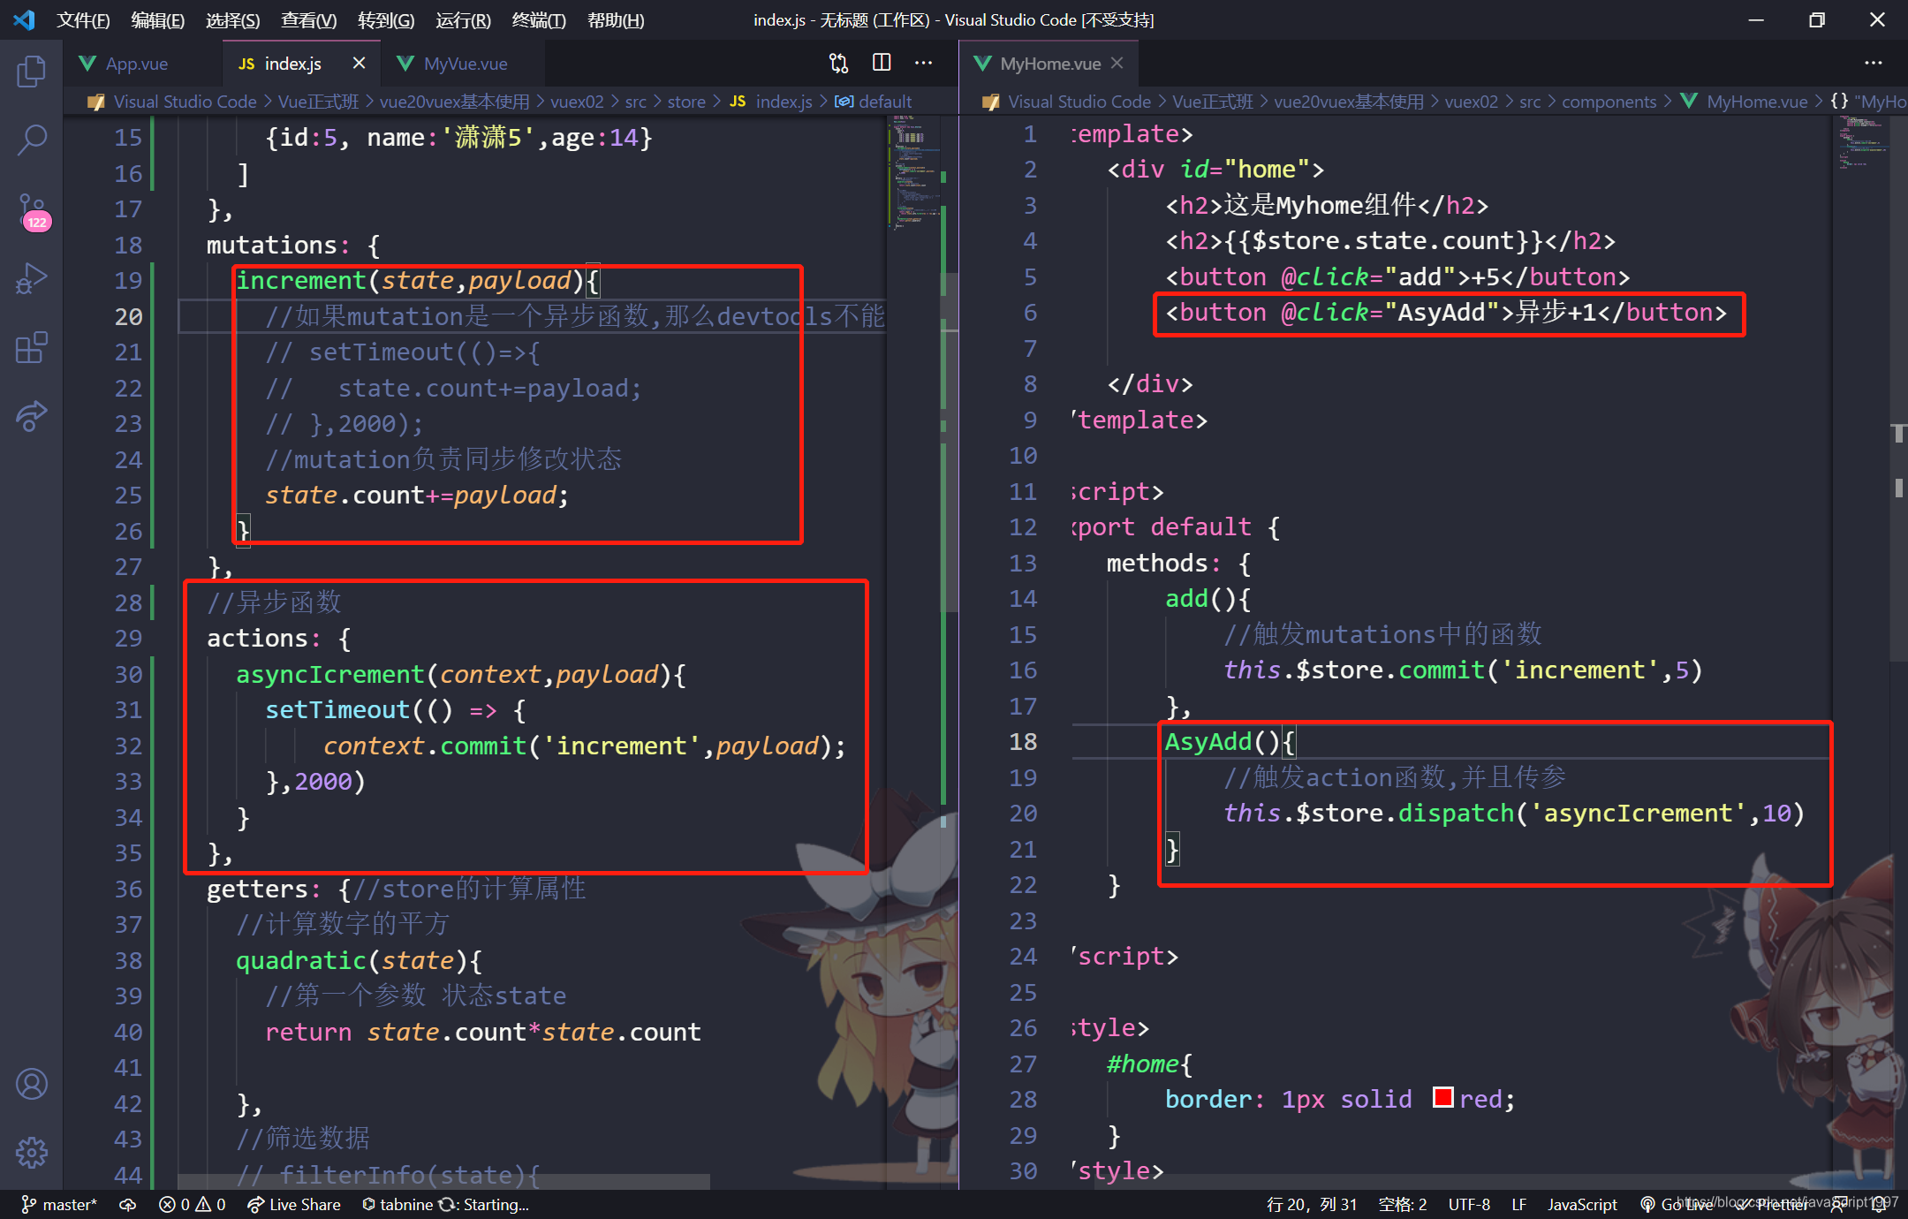
Task: Open left editor group more actions menu
Action: coord(924,63)
